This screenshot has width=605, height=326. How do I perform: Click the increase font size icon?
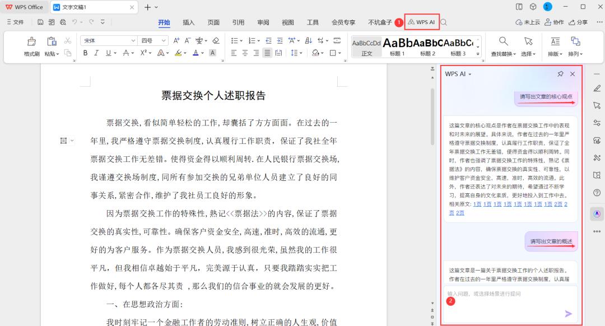pos(176,41)
